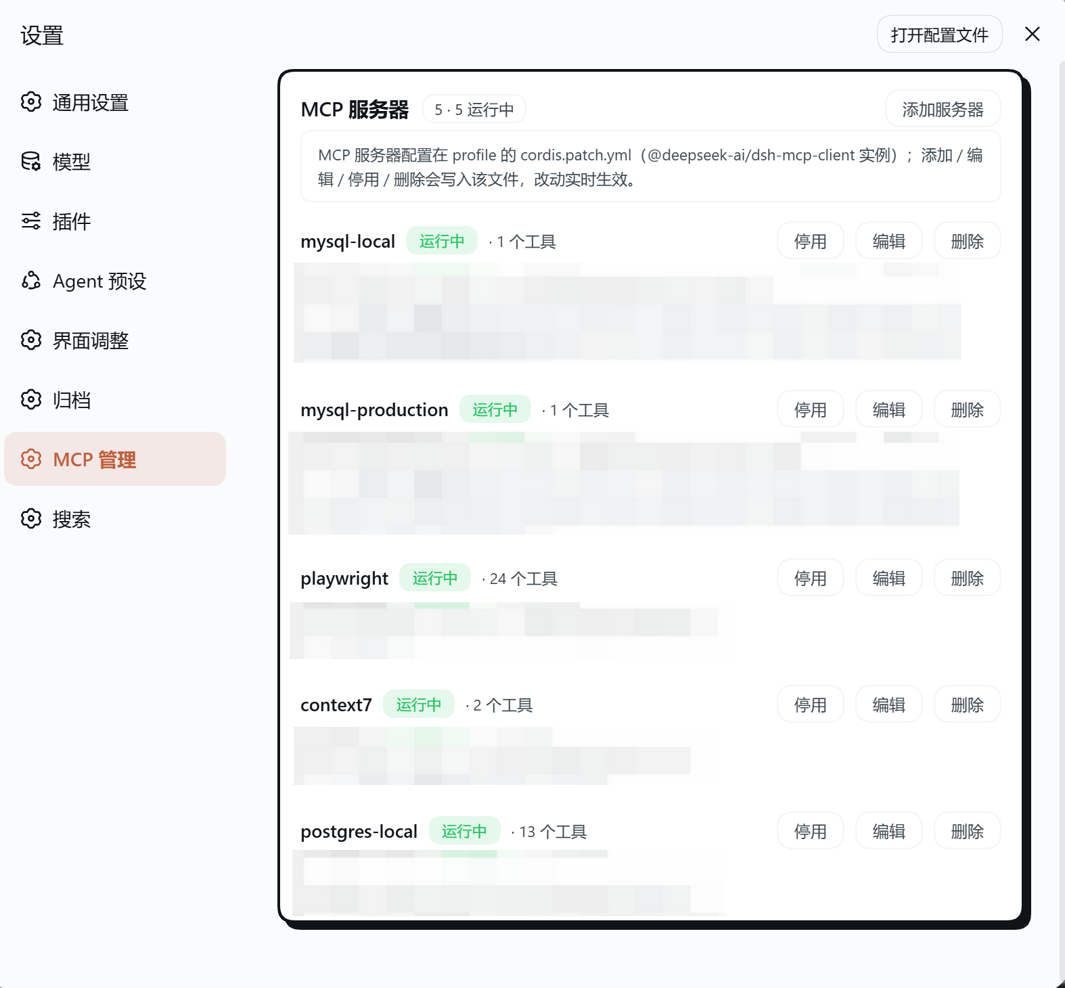The width and height of the screenshot is (1065, 988).
Task: Click the gear icon beside 通用设置
Action: pyautogui.click(x=31, y=102)
